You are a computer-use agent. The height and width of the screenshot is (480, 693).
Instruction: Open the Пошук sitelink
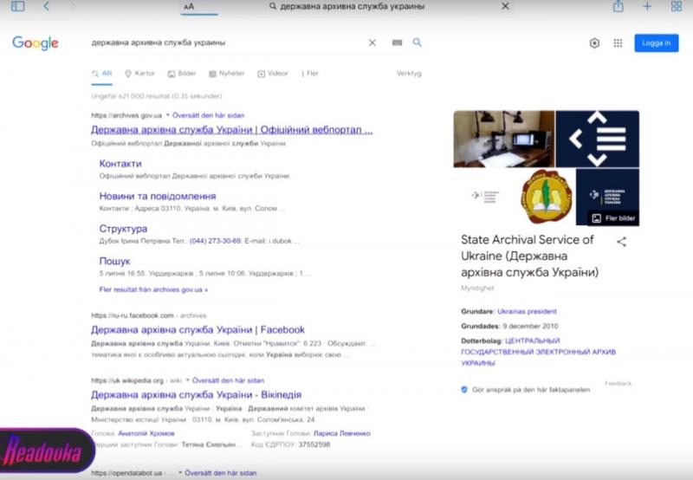click(114, 261)
